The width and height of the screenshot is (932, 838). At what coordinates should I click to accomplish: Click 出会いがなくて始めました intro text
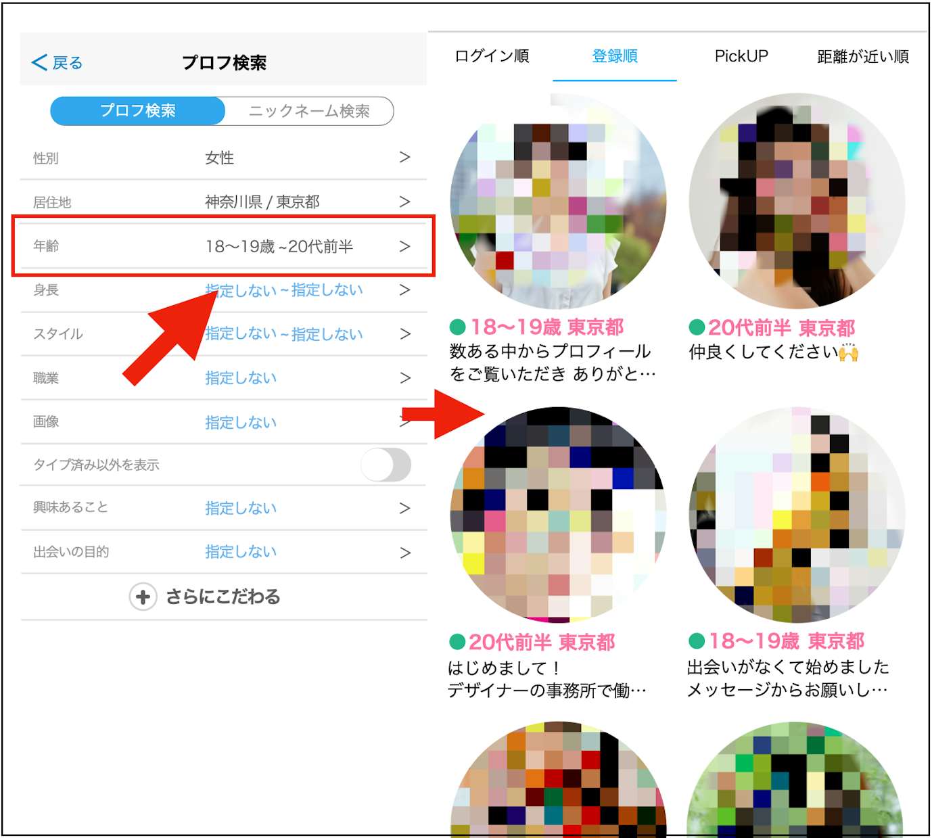[788, 678]
